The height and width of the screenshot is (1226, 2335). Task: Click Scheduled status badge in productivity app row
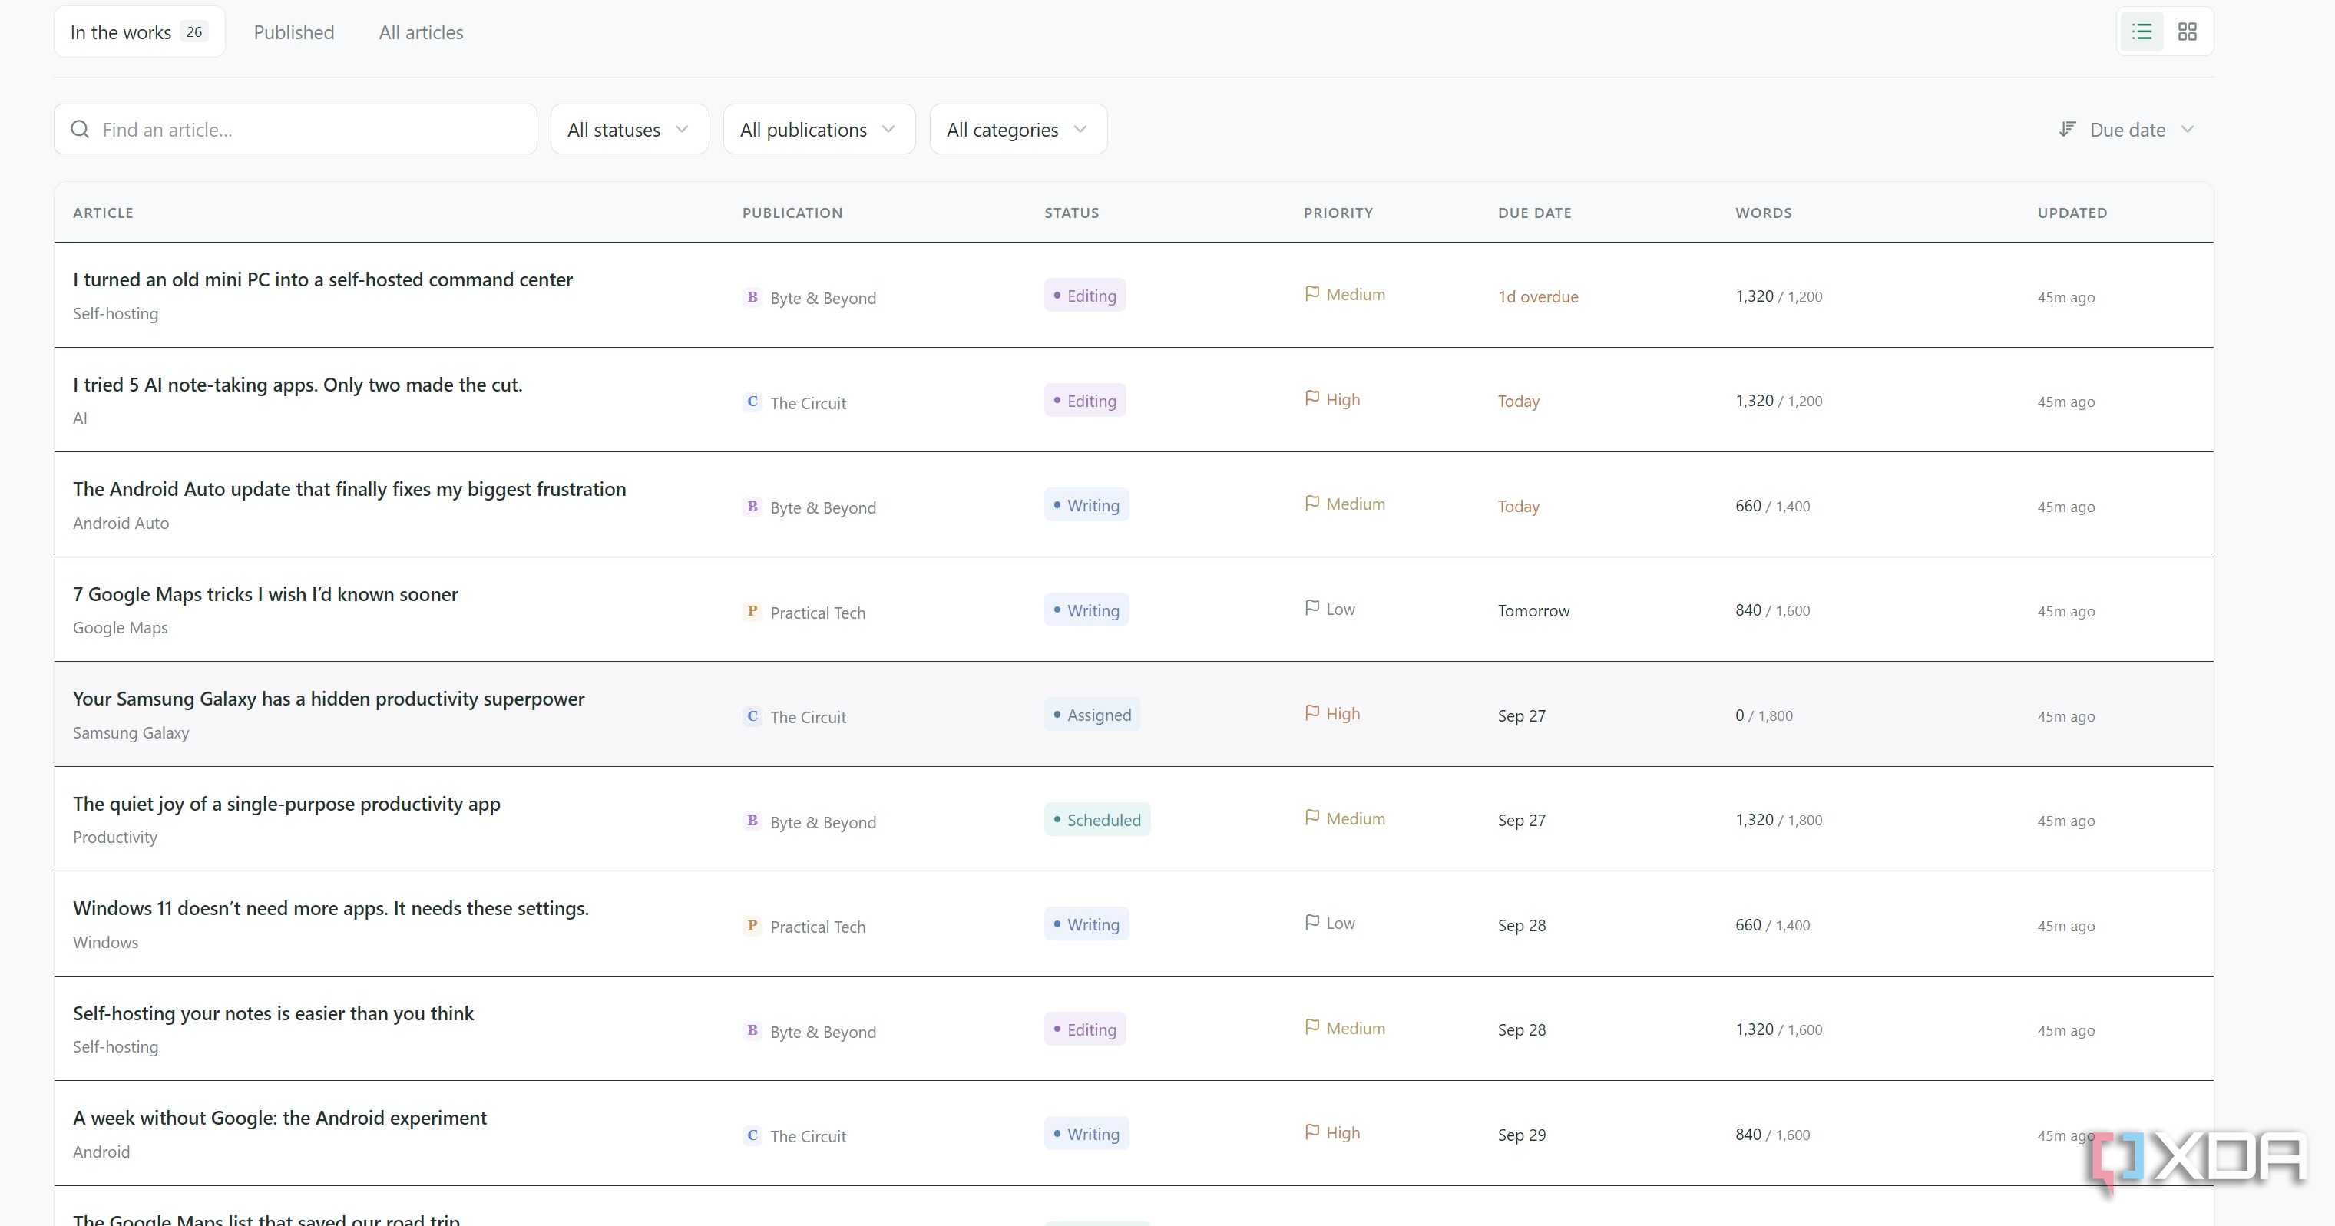[x=1096, y=819]
